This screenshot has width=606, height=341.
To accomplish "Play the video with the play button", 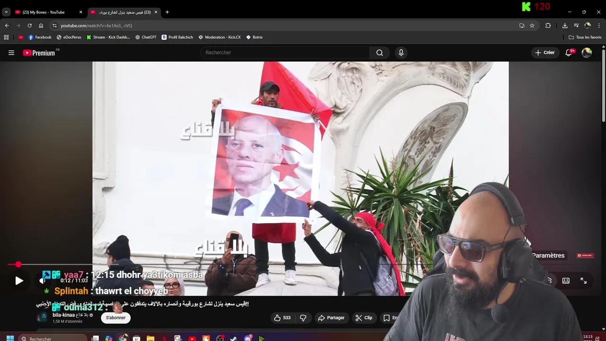I will 19,280.
